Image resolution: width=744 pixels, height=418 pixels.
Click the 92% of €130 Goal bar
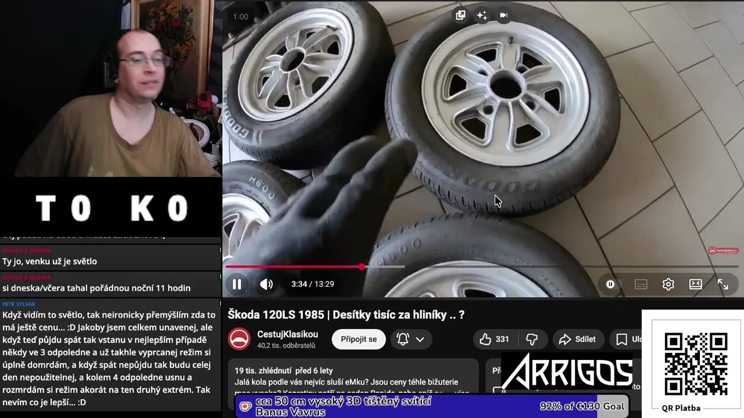coord(432,406)
